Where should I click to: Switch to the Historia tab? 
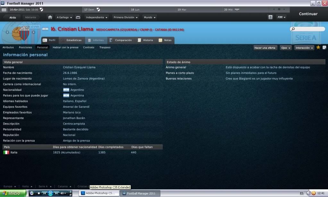click(145, 40)
